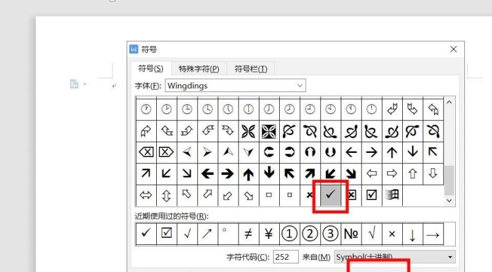Close the 符号 dialog window
Viewport: 492px width, 272px height.
(453, 49)
